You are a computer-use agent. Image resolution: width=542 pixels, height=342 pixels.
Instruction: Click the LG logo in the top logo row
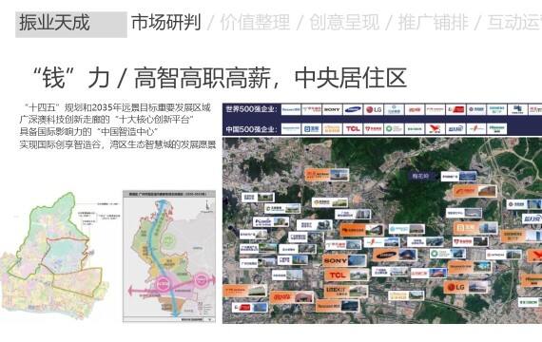[x=374, y=109]
